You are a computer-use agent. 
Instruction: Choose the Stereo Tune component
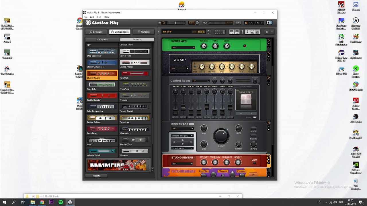coord(134,53)
